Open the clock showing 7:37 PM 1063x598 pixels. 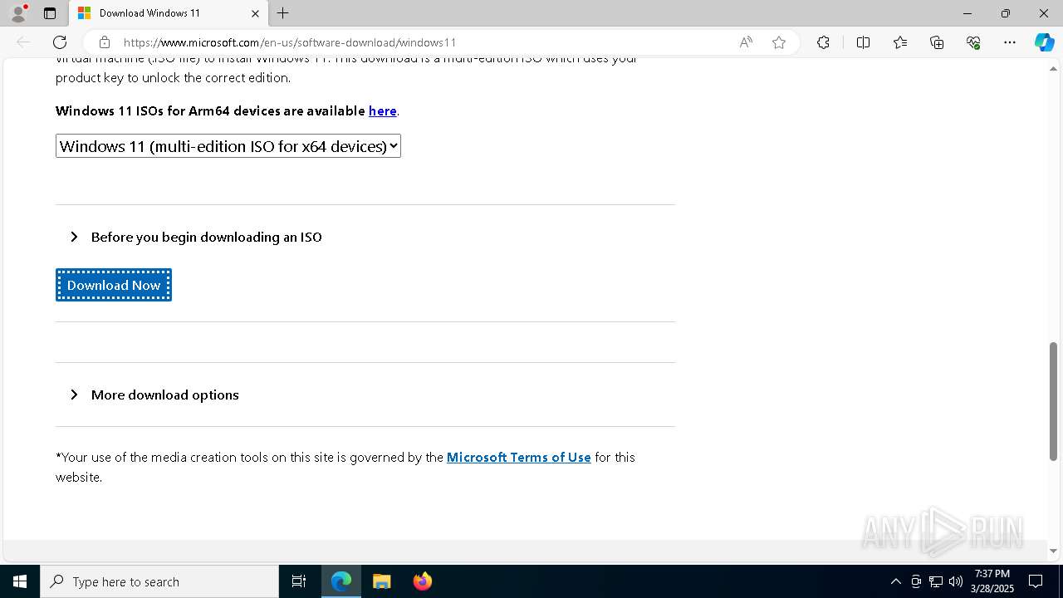(x=992, y=581)
